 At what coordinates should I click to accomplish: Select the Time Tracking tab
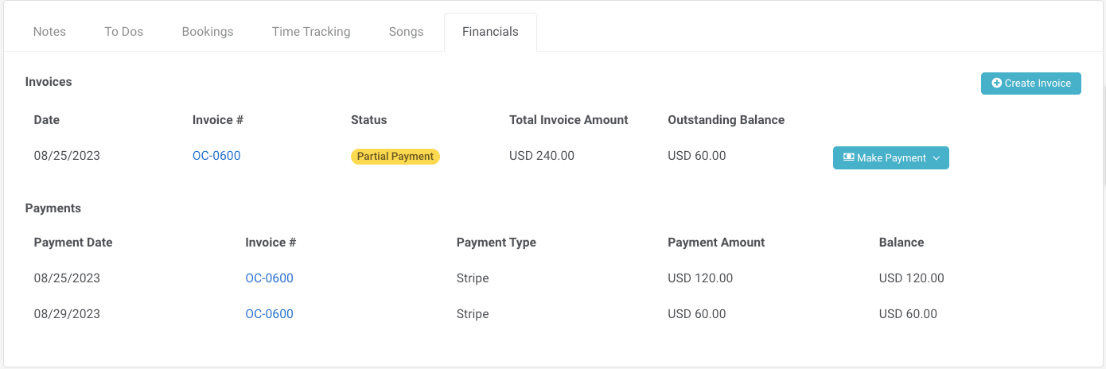[311, 32]
